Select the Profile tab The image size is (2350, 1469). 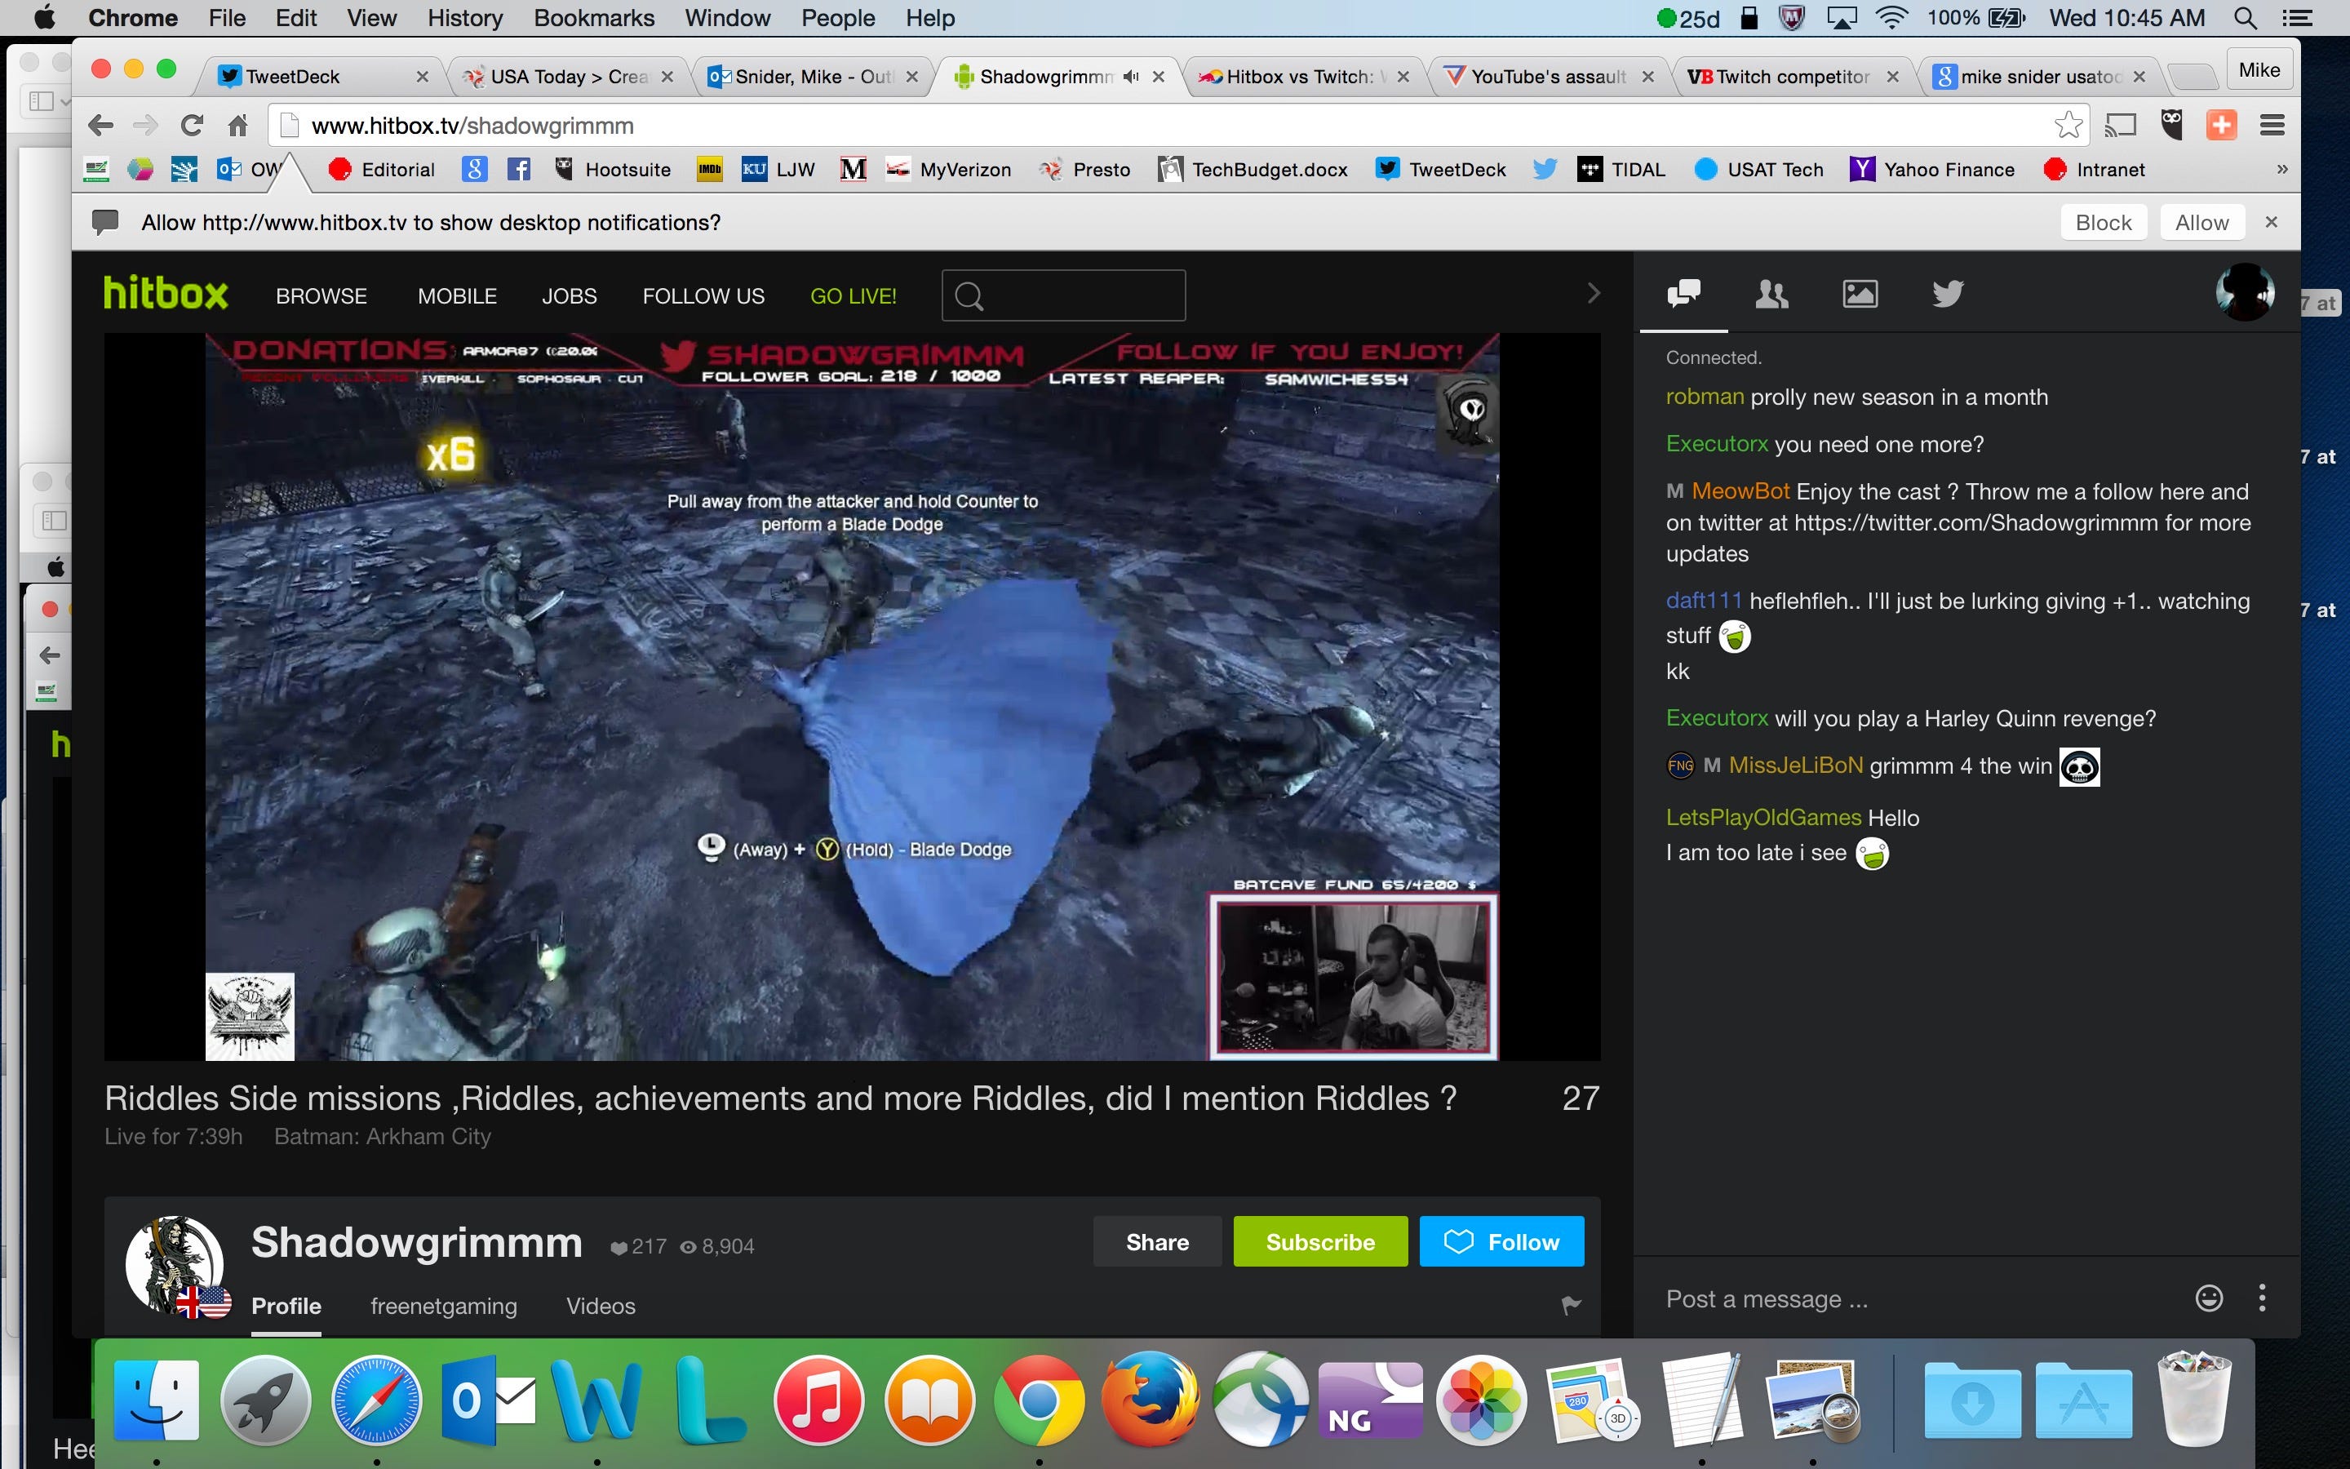pos(286,1307)
